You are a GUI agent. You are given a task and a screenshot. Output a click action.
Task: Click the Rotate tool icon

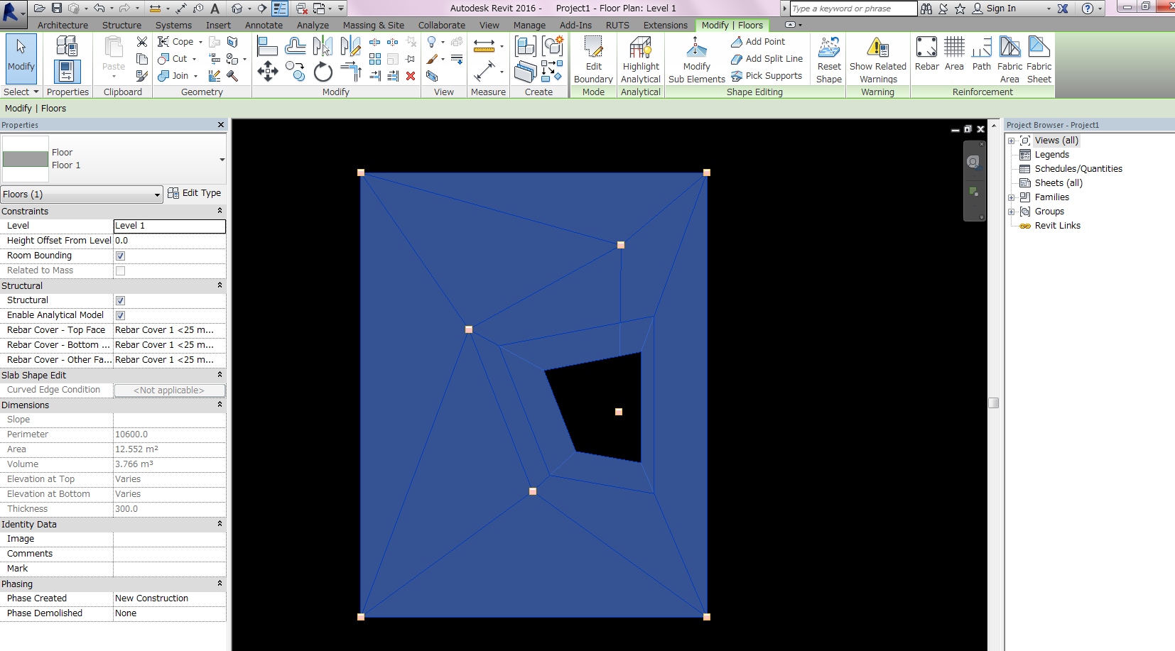(x=323, y=72)
